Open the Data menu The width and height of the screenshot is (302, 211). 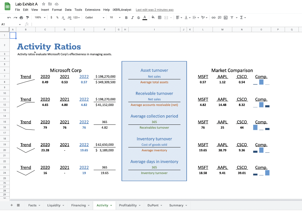click(x=68, y=10)
